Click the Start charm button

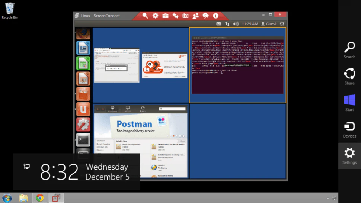[349, 103]
